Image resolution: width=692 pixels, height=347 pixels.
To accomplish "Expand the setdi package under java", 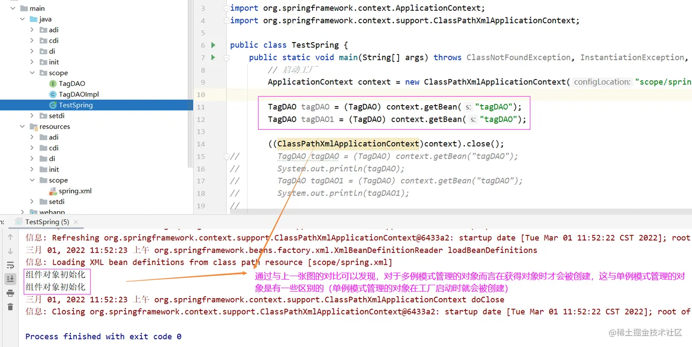I will 32,116.
